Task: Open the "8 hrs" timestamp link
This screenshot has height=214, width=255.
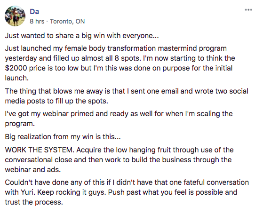Action: point(37,21)
